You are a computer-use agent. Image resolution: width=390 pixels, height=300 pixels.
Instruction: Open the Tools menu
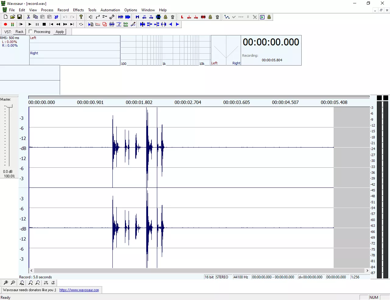(x=92, y=10)
